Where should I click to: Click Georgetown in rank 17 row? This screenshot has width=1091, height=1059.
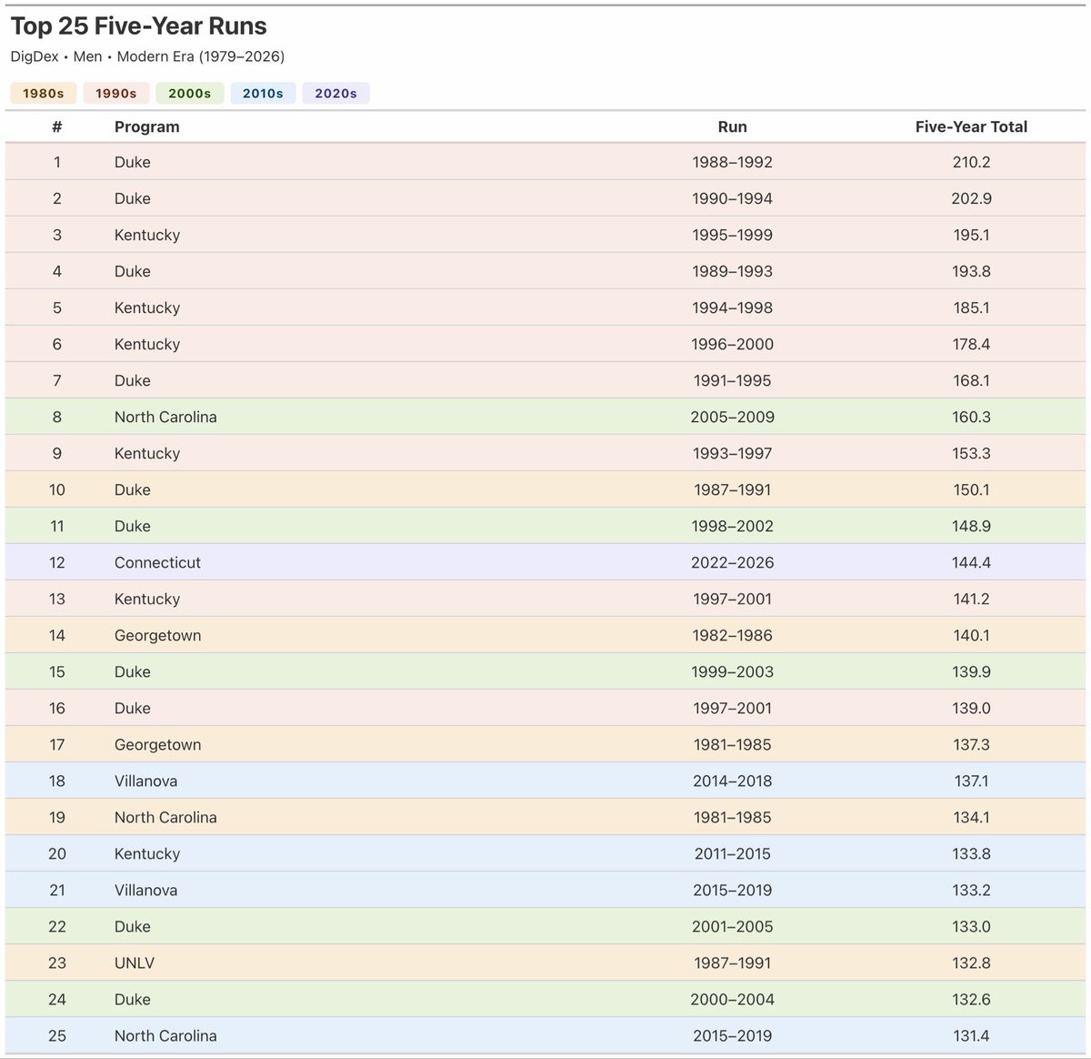157,744
